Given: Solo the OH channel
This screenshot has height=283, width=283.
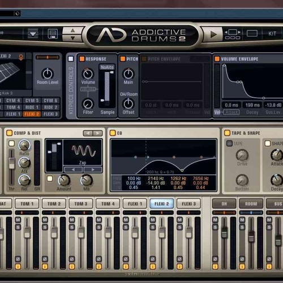Looking at the screenshot, I should [215, 227].
